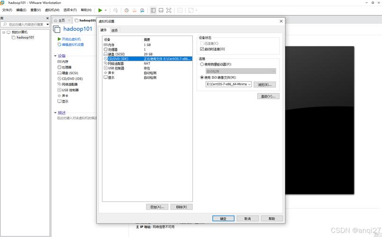
Task: Toggle the show library sidebar icon
Action: (153, 10)
